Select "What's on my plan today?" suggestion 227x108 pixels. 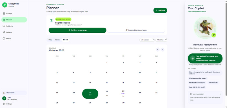[198, 78]
